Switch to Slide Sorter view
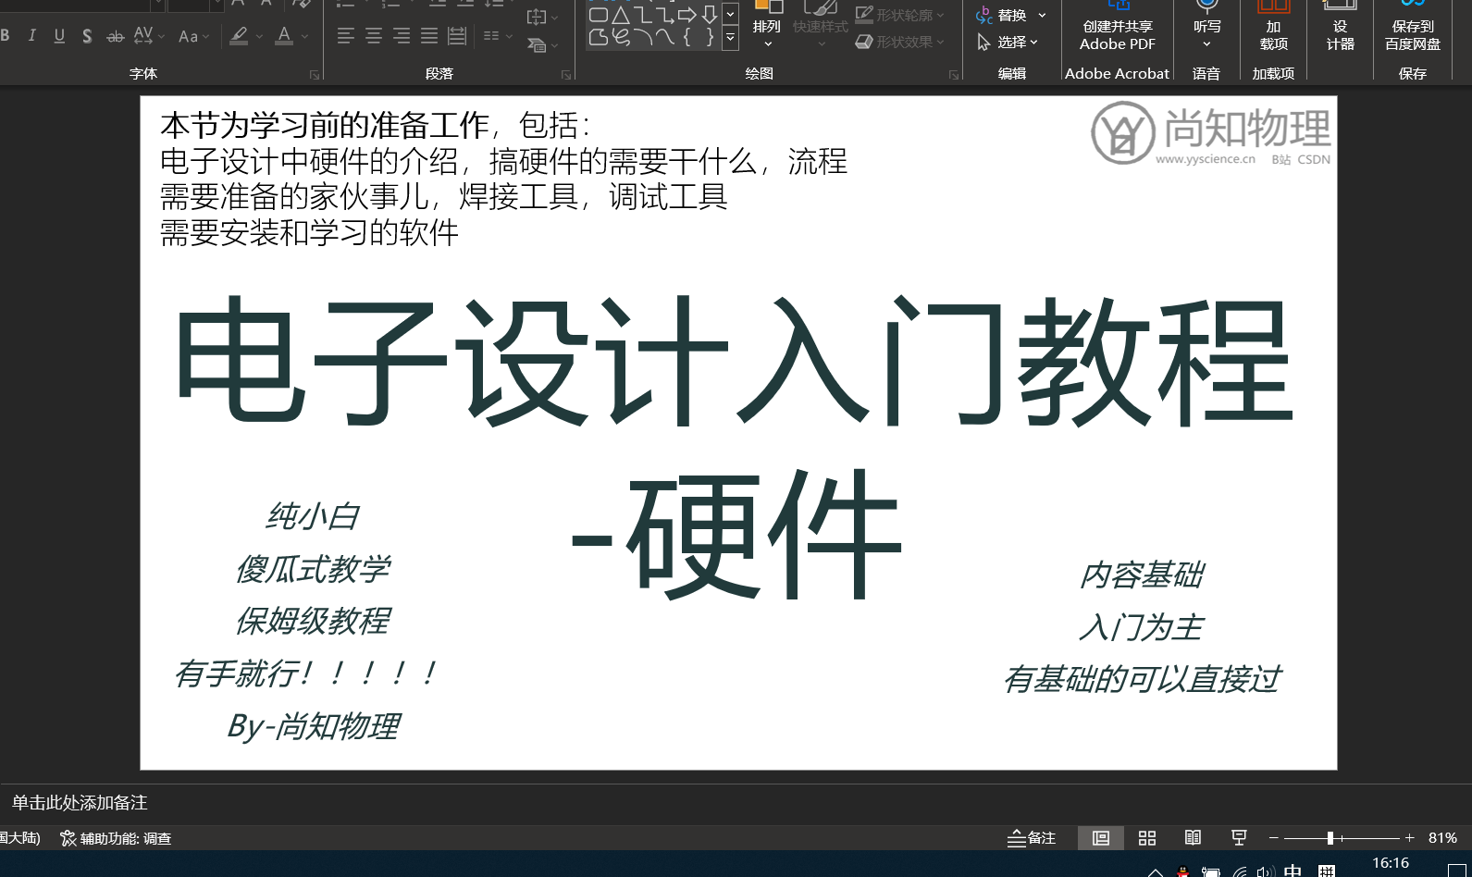 tap(1147, 838)
